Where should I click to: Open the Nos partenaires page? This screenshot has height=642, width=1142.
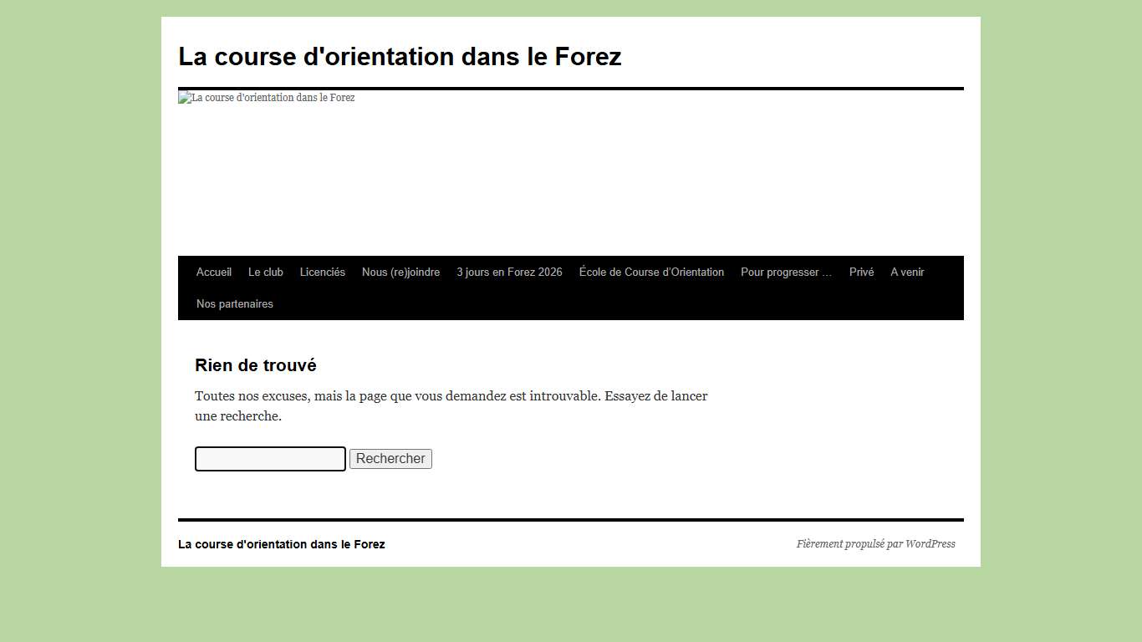(234, 303)
